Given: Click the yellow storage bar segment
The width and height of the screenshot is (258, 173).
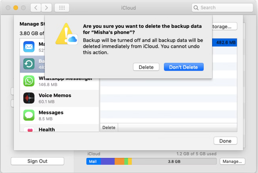Looking at the screenshot, I should (x=130, y=161).
